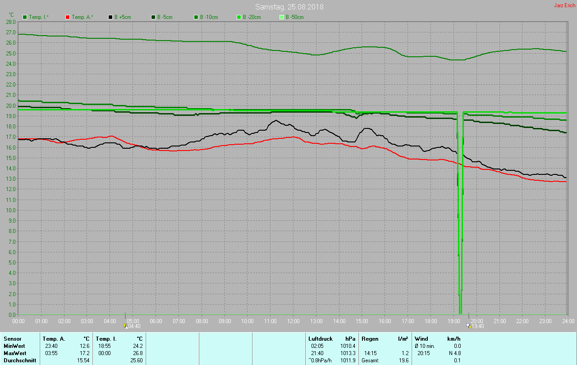This screenshot has width=577, height=365.
Task: Click Luftdruck minimum value 1010.4
Action: click(348, 346)
